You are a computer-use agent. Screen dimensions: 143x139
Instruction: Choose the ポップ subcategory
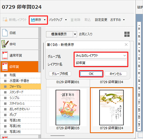click(21, 115)
